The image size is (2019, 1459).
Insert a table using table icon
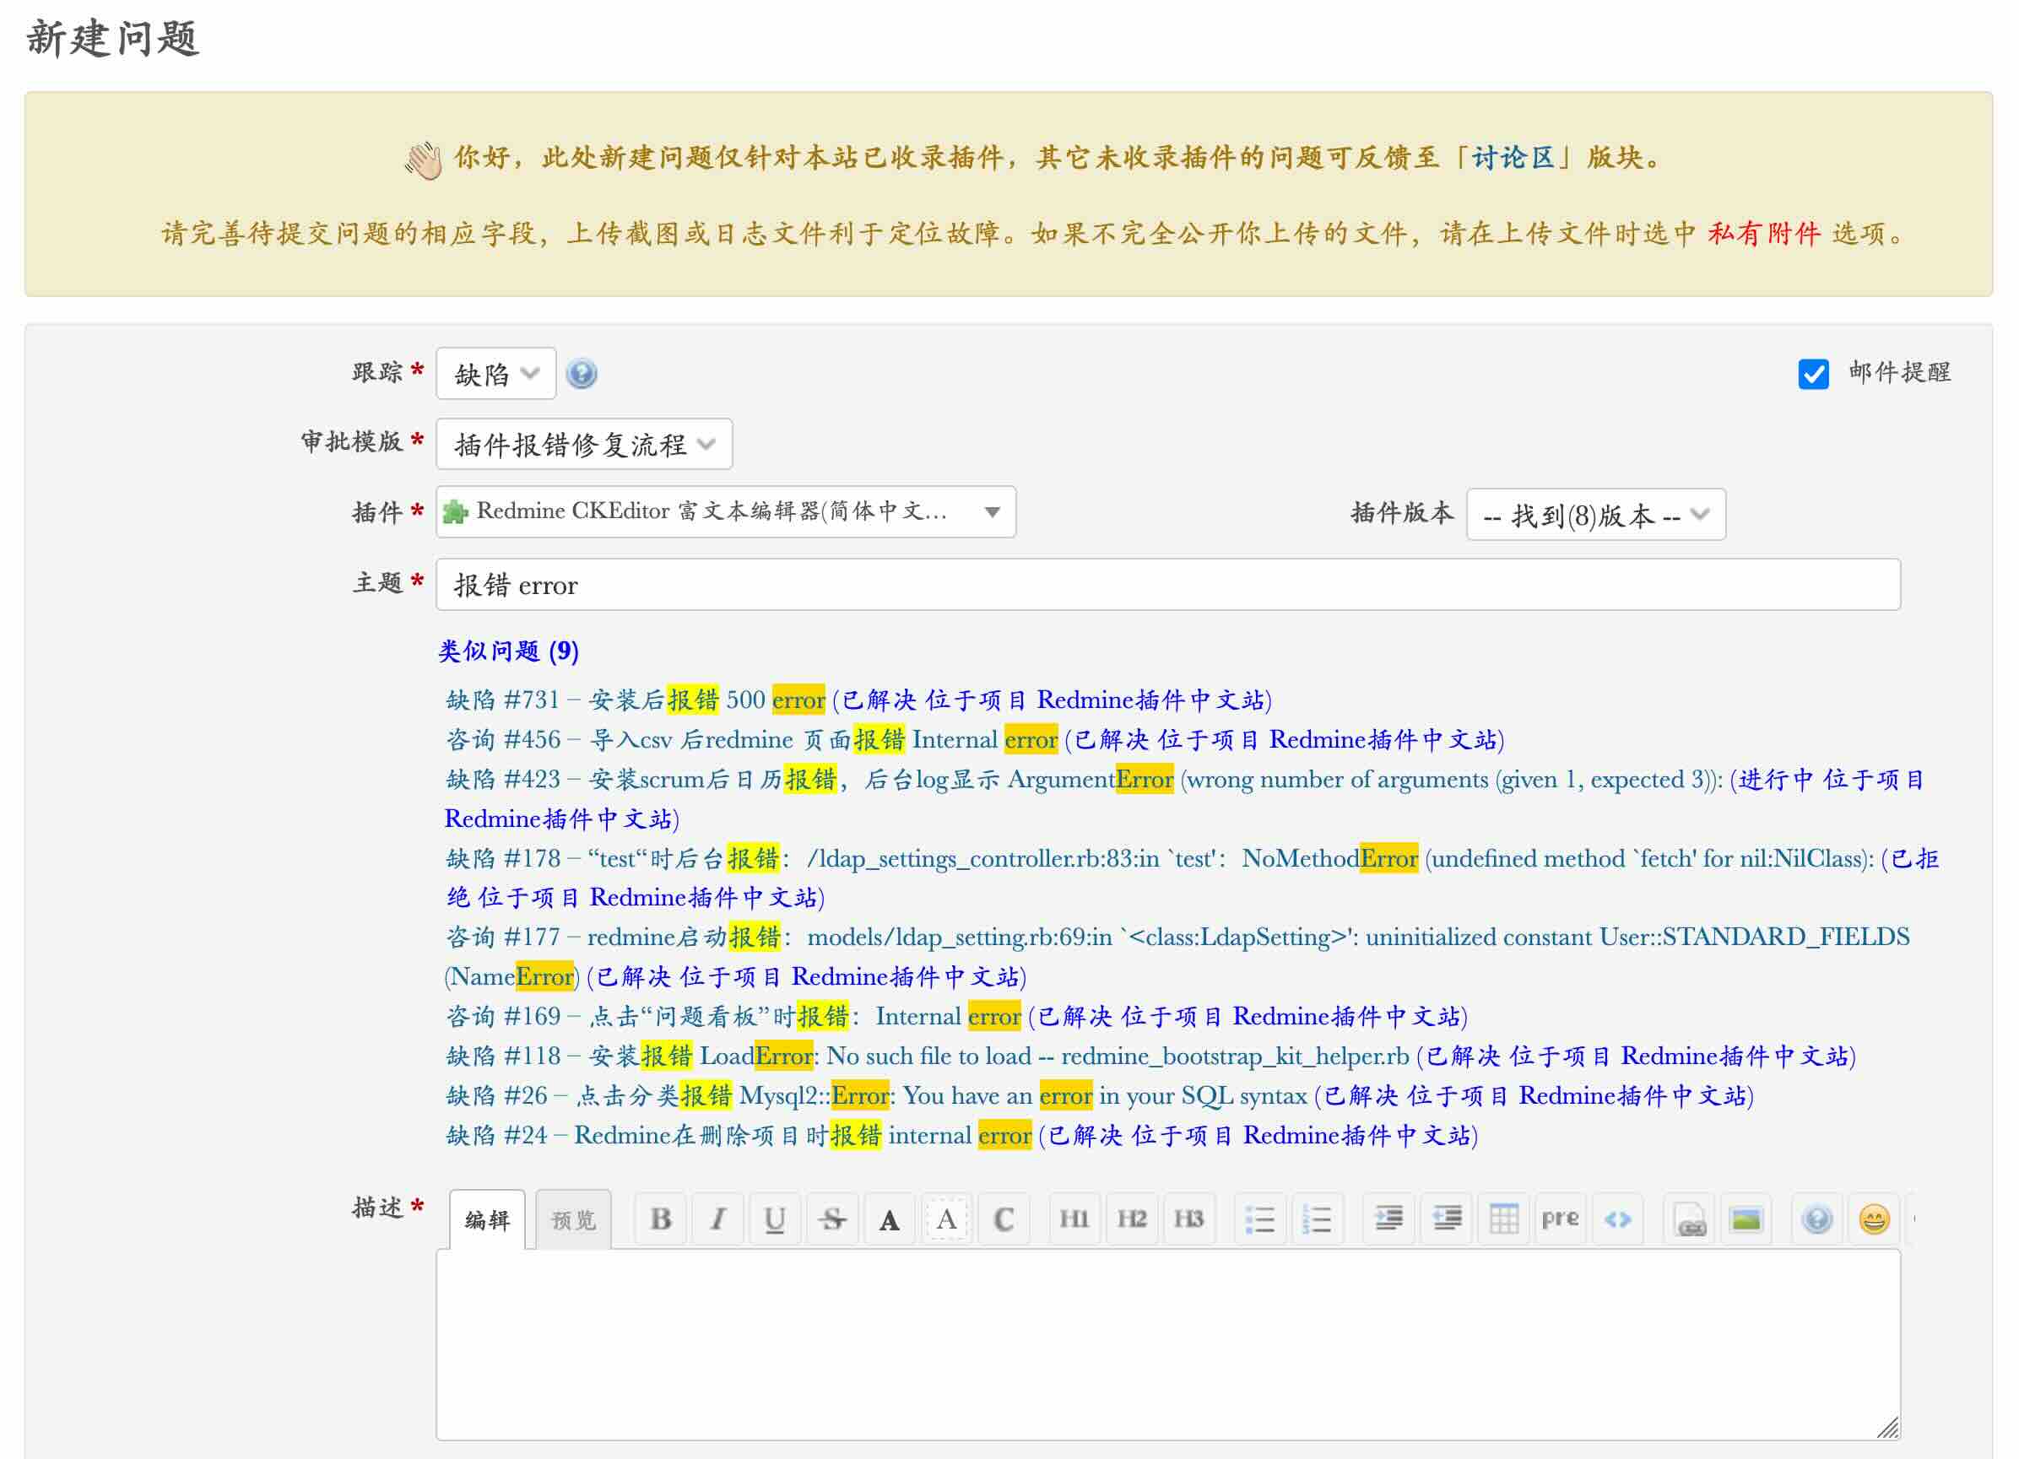click(x=1503, y=1219)
